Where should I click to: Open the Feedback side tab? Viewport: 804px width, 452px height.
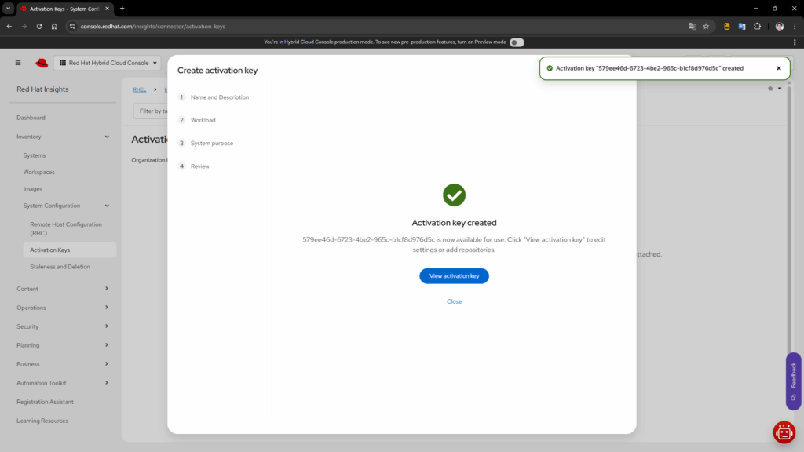coord(793,381)
